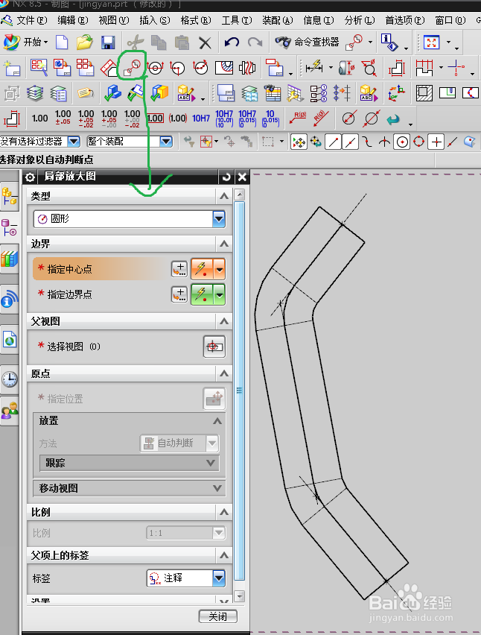This screenshot has width=481, height=635.
Task: Click the Fit view icon
Action: point(431,42)
